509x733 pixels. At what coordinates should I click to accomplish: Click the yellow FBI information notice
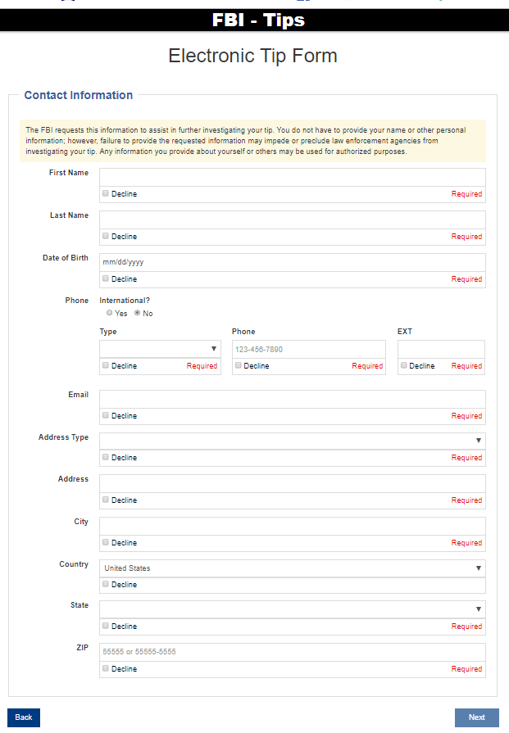(x=252, y=141)
